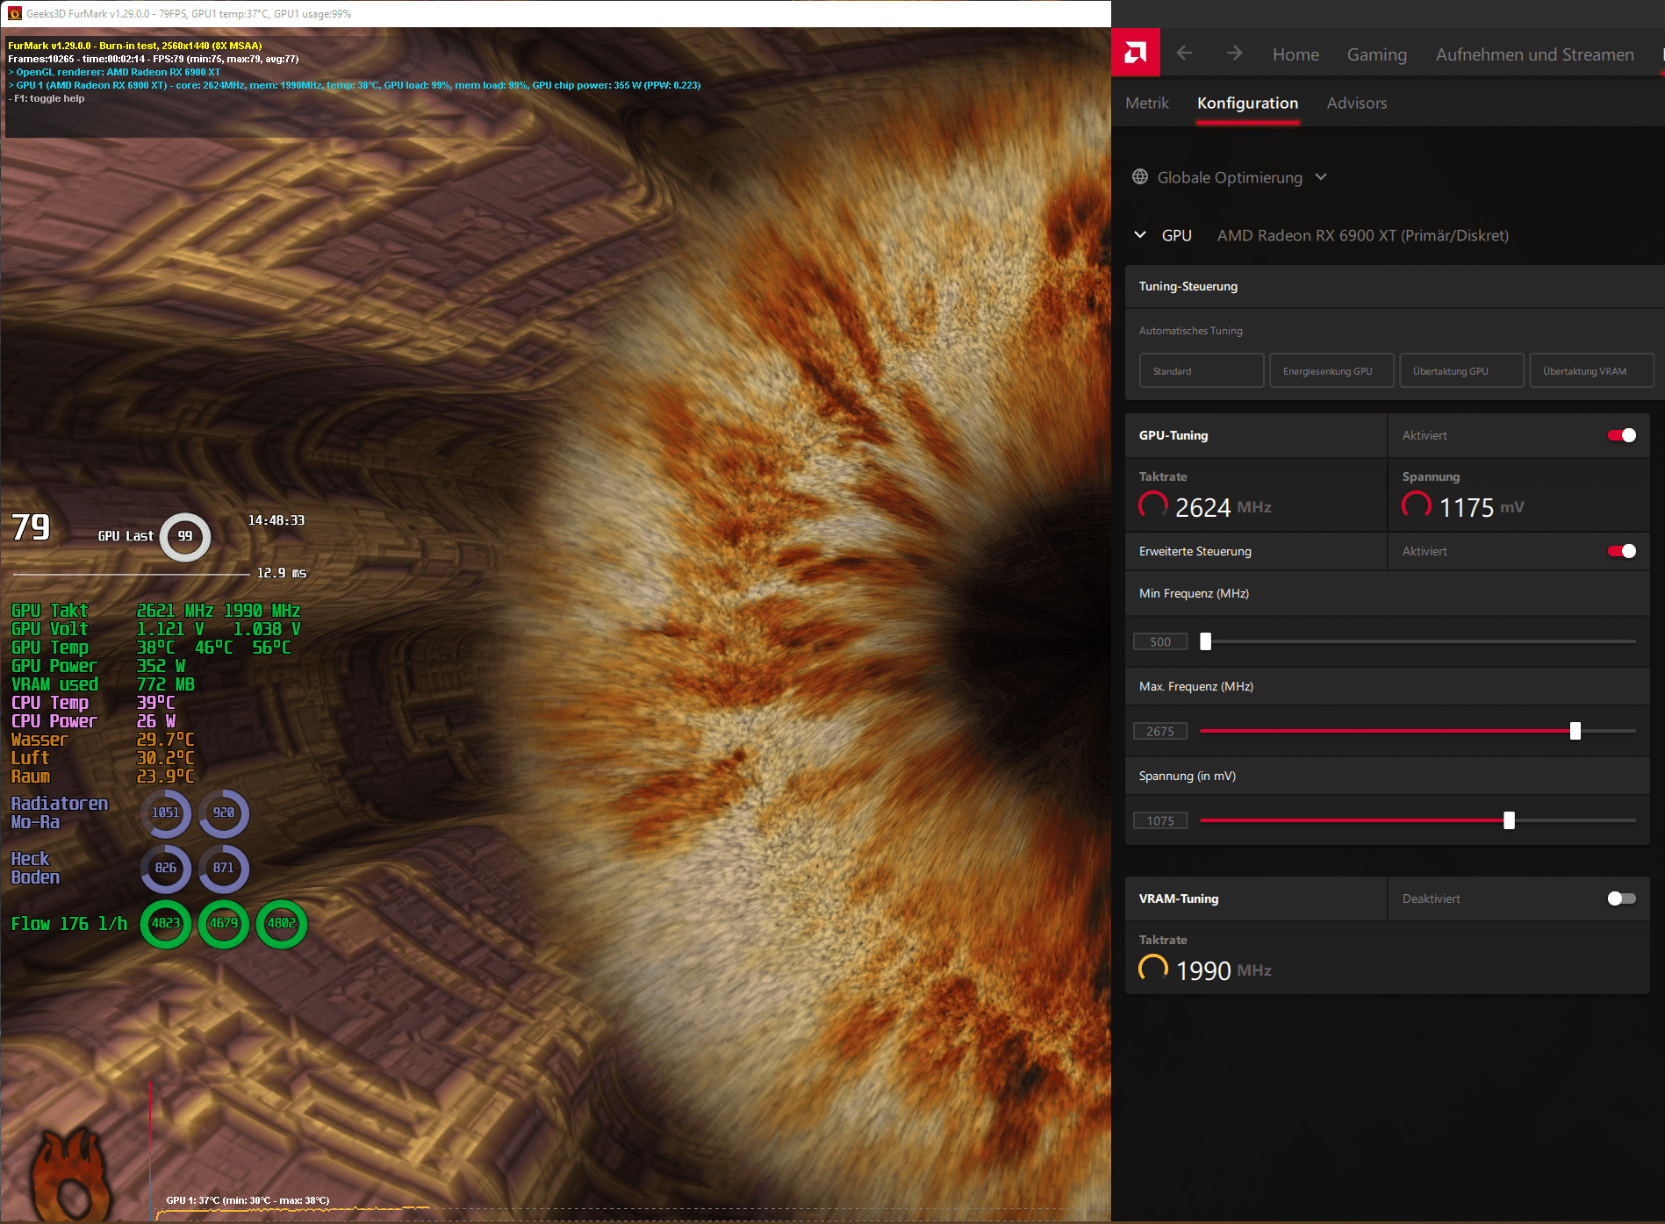Click the F1: toggle help line
The height and width of the screenshot is (1224, 1665).
click(47, 98)
